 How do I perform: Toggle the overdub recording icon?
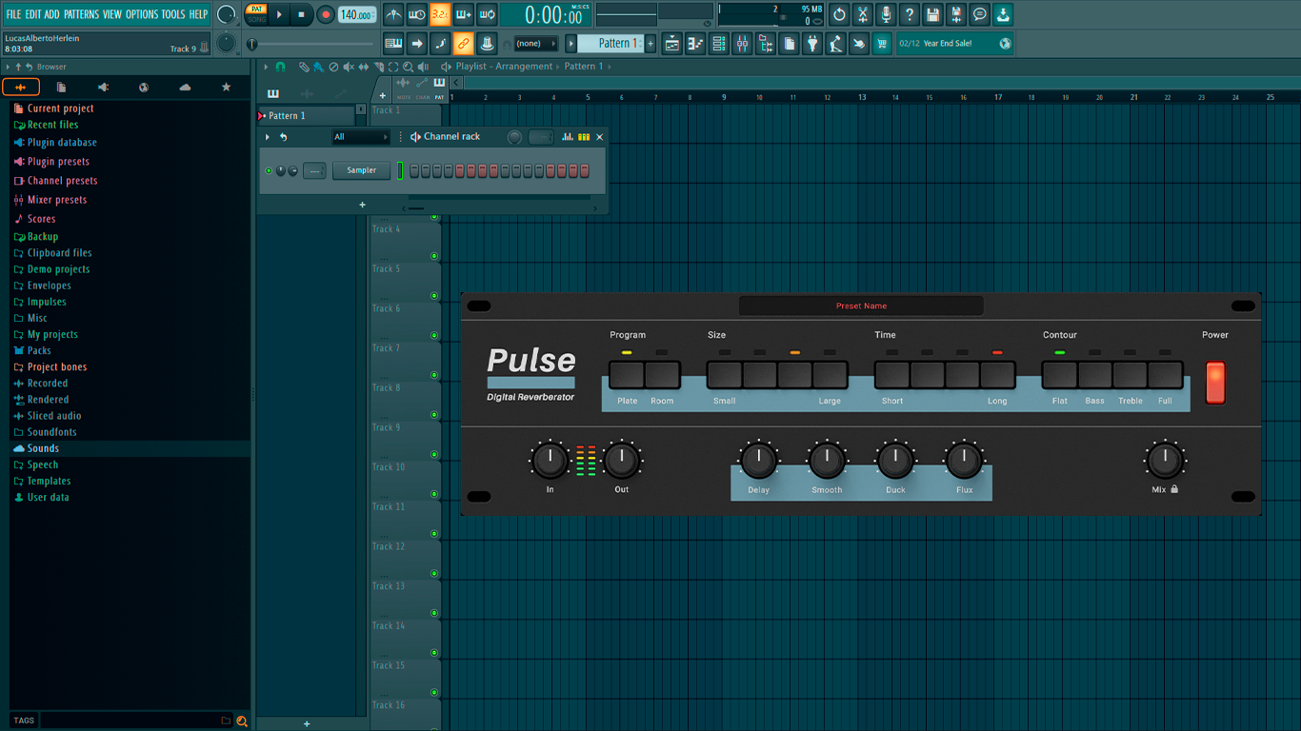(464, 14)
